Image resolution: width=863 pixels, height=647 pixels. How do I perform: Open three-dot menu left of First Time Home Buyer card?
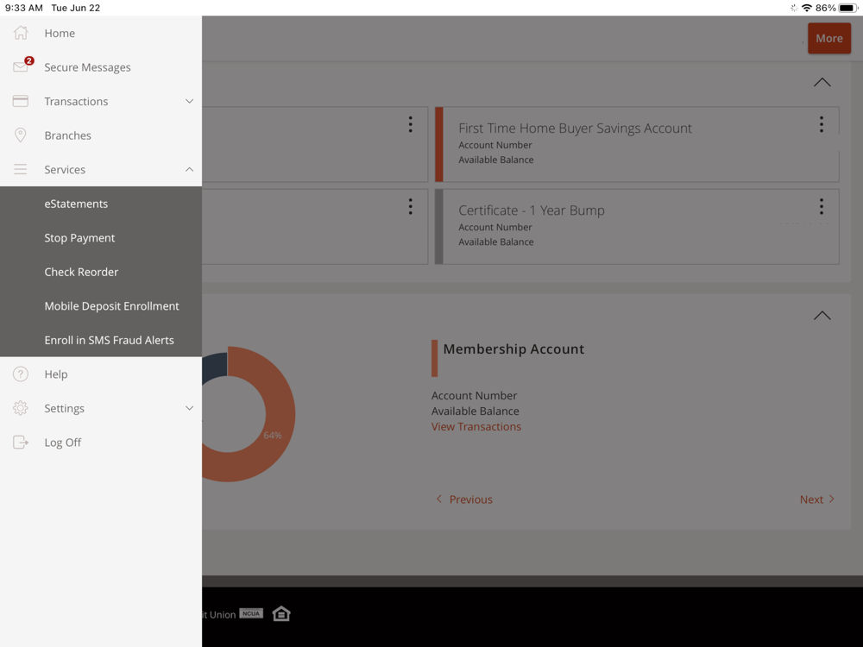coord(410,124)
